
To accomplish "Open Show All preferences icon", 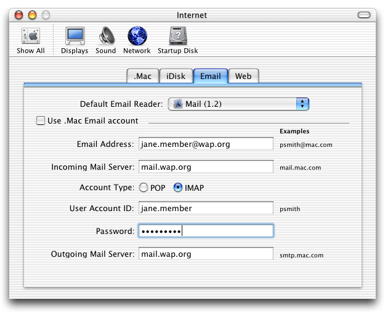I will [31, 40].
